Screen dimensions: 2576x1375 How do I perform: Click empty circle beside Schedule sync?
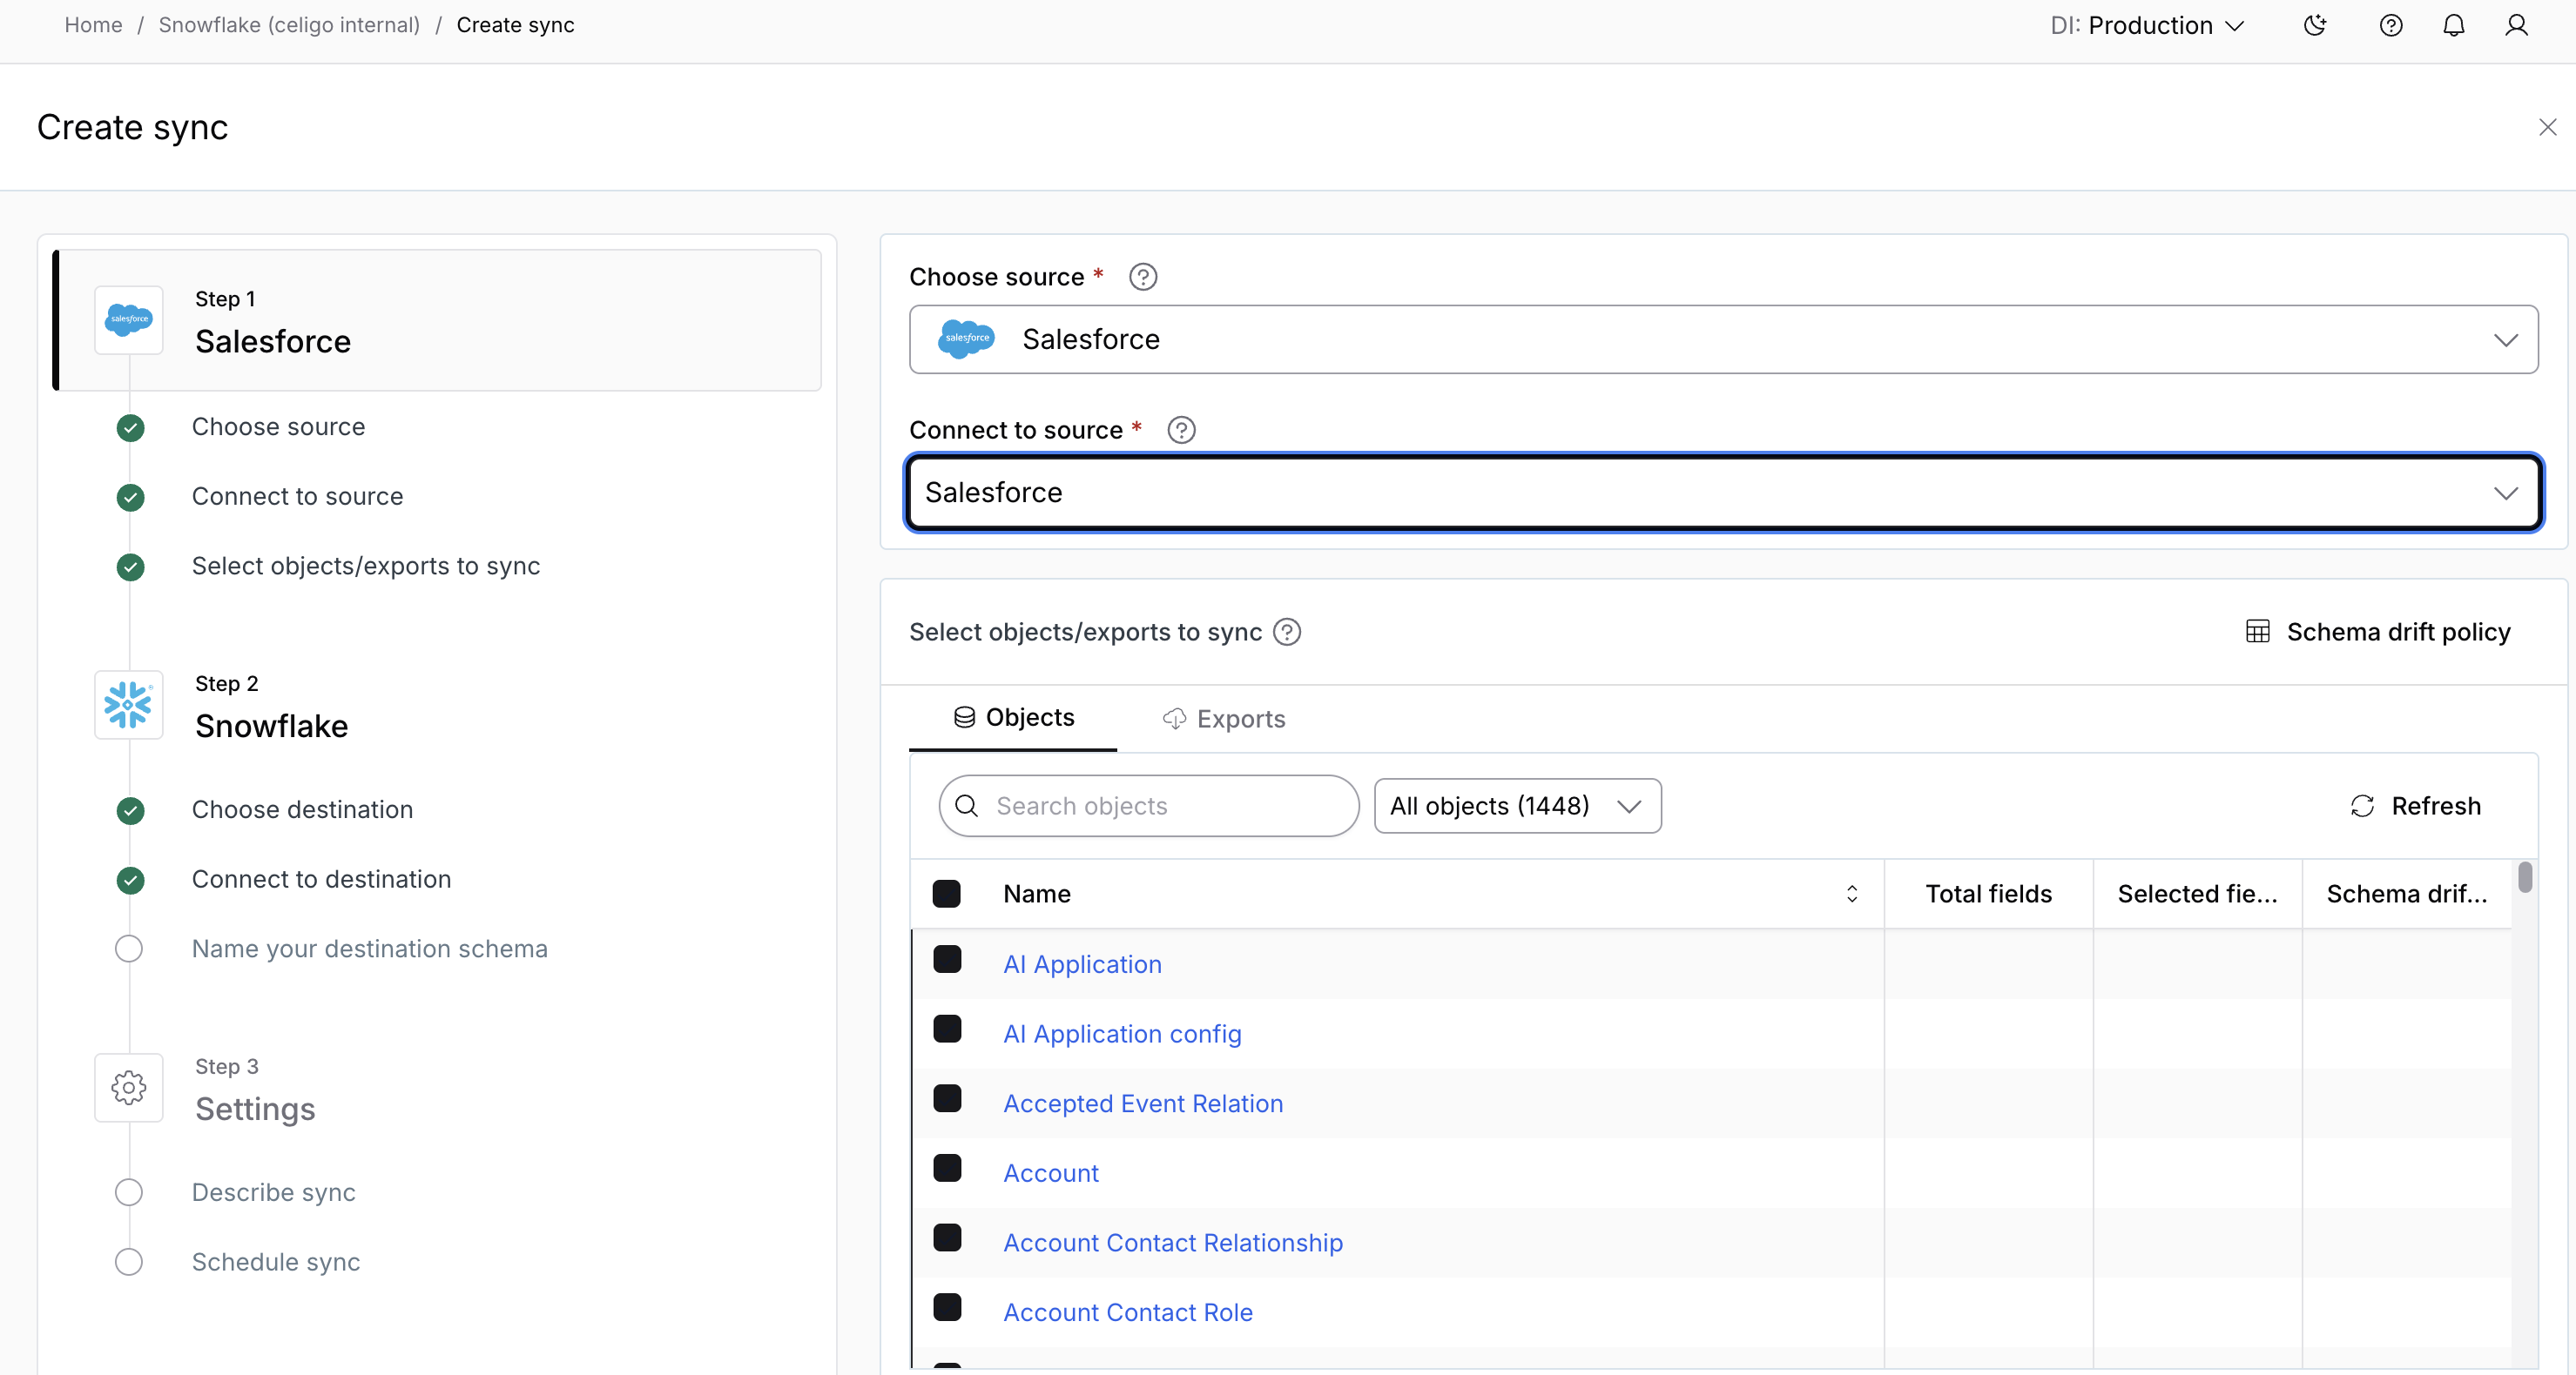(129, 1263)
